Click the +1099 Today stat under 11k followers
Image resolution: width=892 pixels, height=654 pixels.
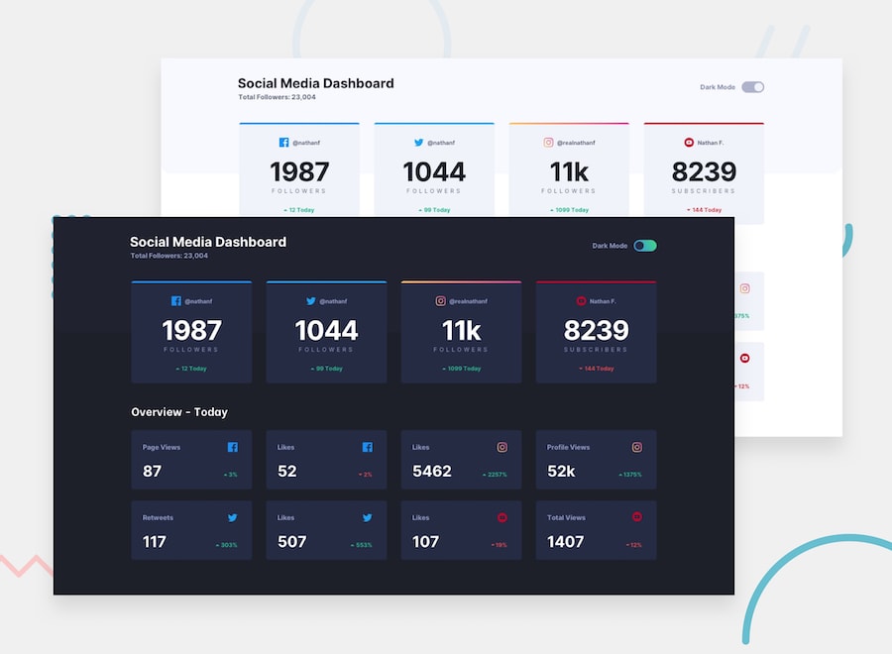[x=461, y=368]
